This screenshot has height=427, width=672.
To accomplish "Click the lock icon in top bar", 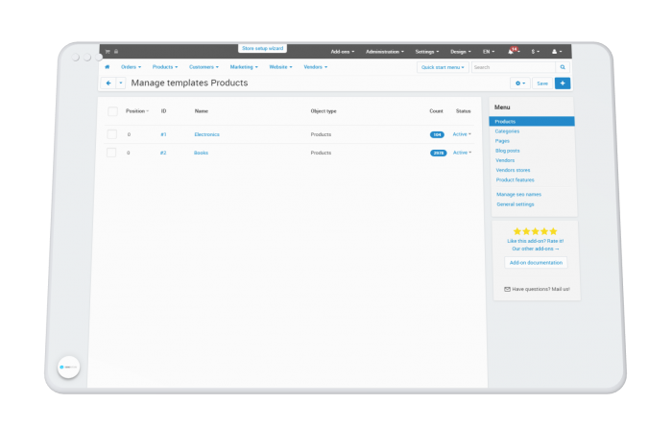I will [x=116, y=52].
